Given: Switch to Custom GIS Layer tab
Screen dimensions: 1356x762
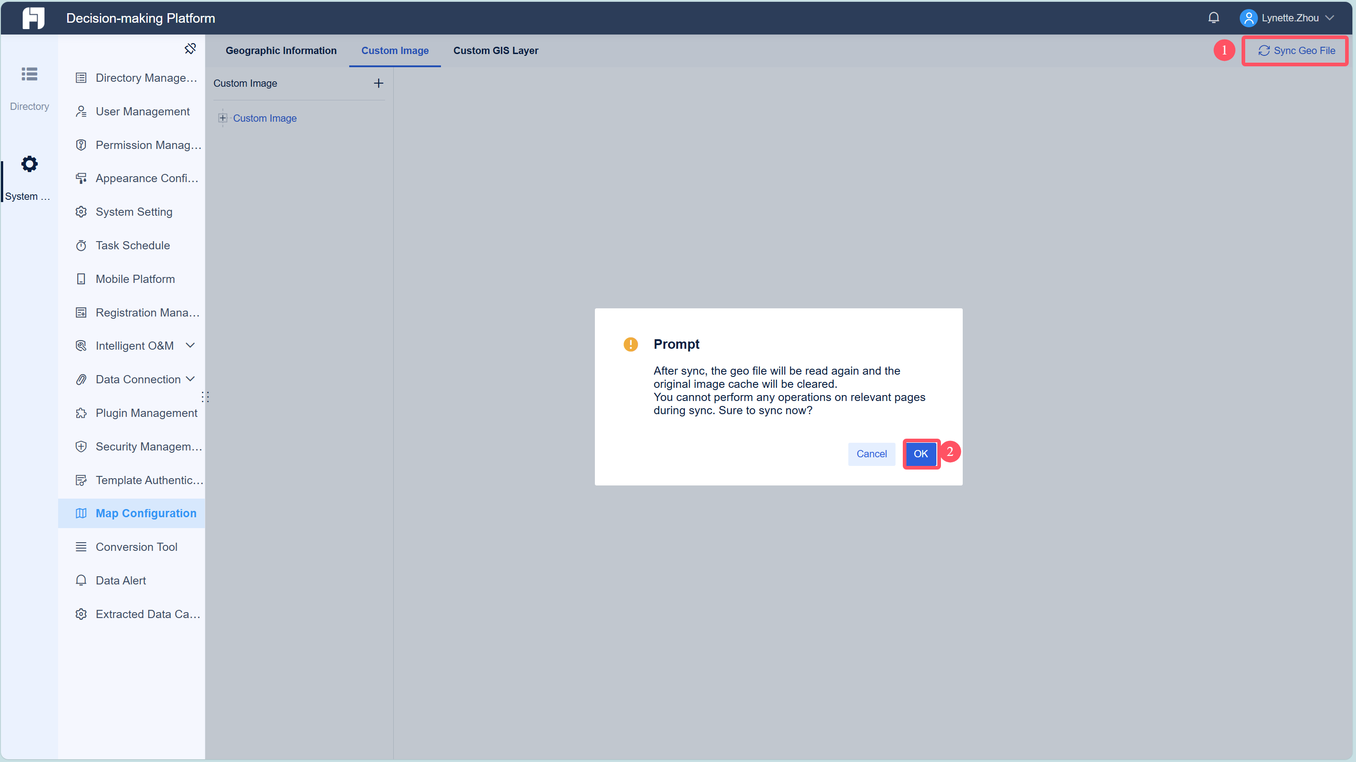Looking at the screenshot, I should coord(495,50).
